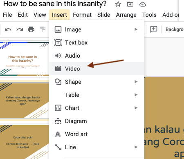Screen dimensions: 184x159
Task: Choose Table from Insert menu
Action: pos(96,95)
